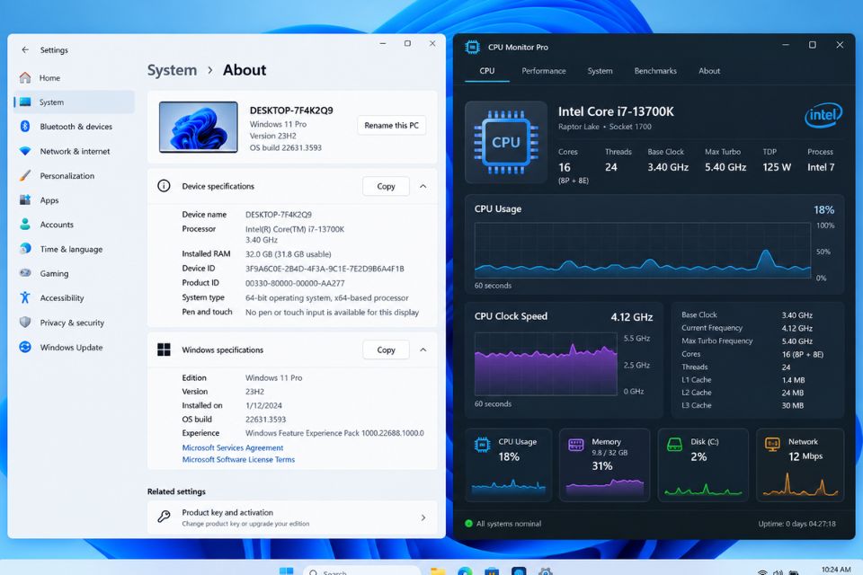
Task: Click the Device specifications info icon
Action: [164, 186]
